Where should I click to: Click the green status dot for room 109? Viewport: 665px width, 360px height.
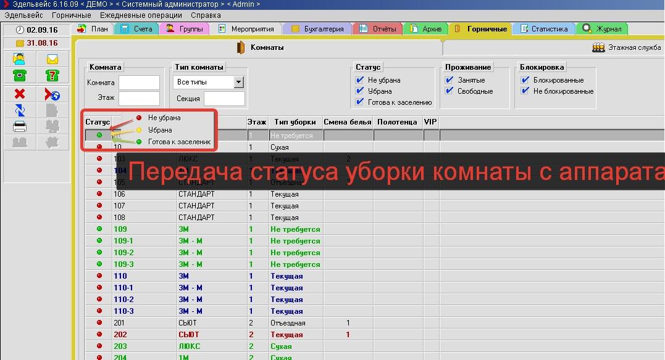(x=99, y=229)
